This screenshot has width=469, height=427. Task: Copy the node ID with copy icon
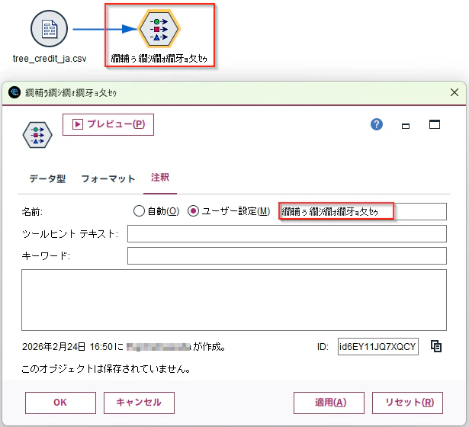coord(436,347)
